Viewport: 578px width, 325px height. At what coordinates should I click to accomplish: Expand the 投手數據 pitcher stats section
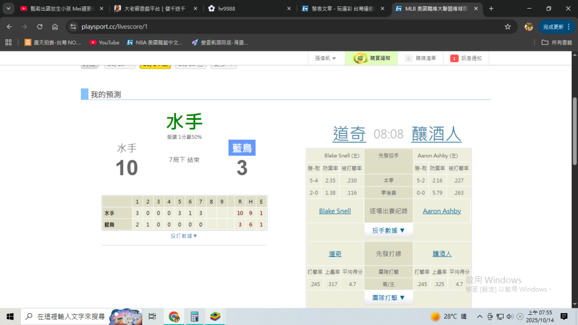[389, 231]
